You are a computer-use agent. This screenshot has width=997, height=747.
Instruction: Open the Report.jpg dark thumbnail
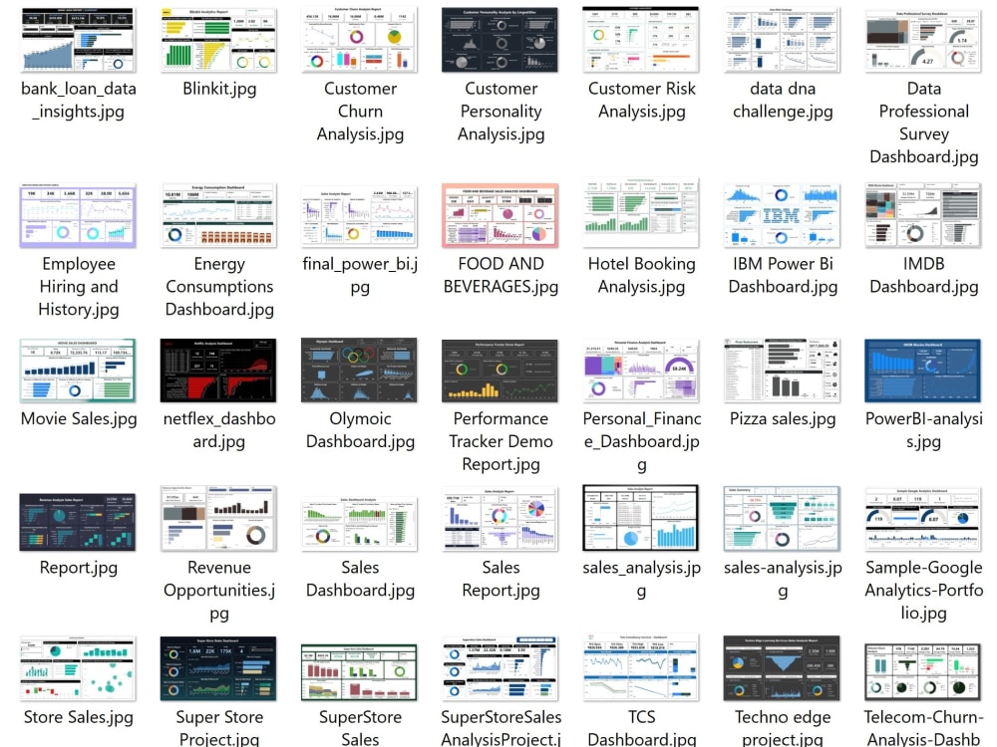[x=78, y=522]
